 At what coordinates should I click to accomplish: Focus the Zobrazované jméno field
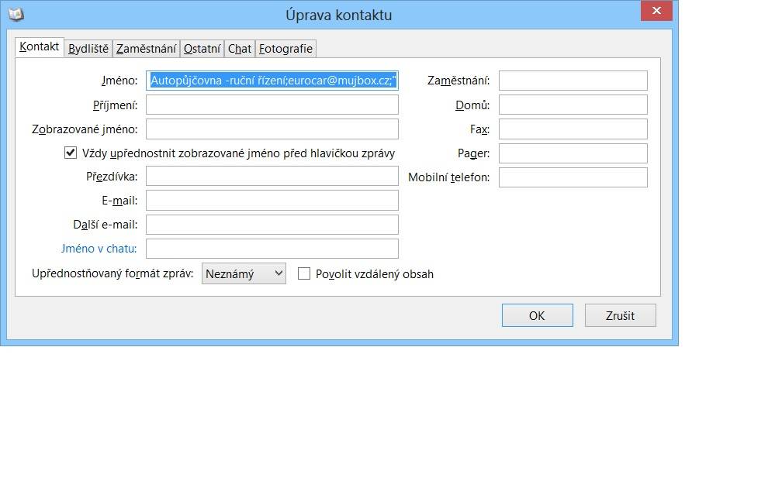point(272,129)
